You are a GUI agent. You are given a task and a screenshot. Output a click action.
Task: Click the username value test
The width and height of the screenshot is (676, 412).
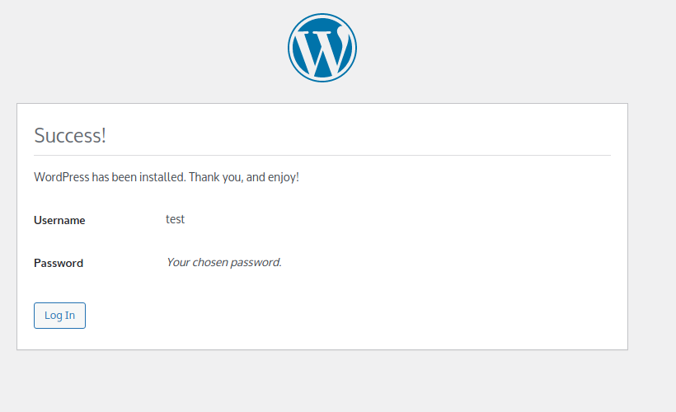[175, 219]
